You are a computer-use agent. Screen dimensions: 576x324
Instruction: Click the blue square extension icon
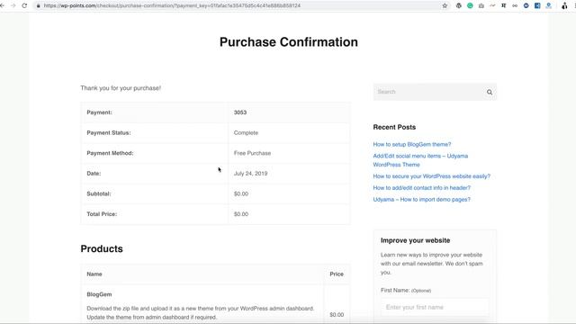pyautogui.click(x=537, y=5)
